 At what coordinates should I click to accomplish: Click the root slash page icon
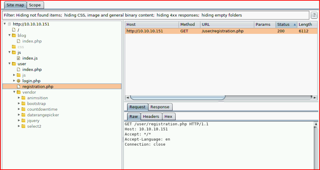(14, 30)
